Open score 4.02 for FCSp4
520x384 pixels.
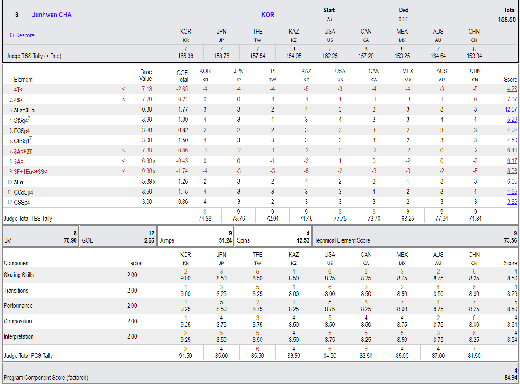point(512,130)
